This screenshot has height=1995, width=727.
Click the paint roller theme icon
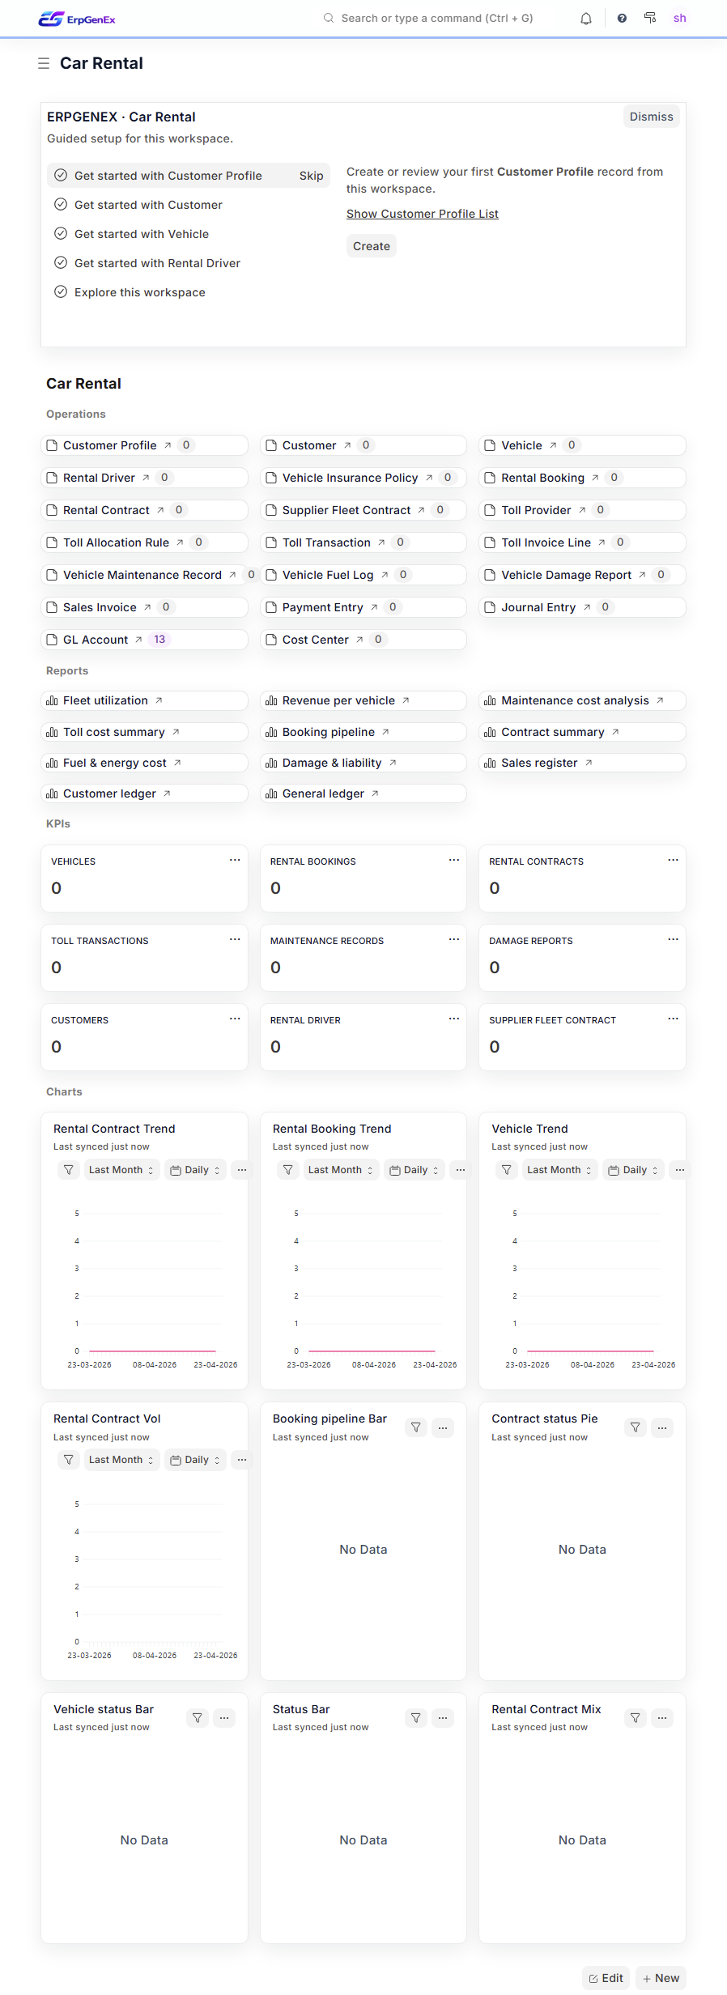coord(650,18)
